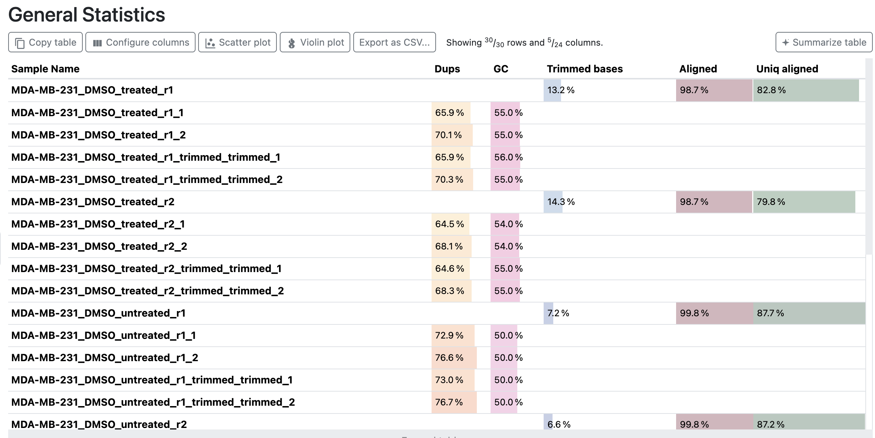Select row MDA-MB-231_DMSO_treated_r2_2

pyautogui.click(x=437, y=246)
